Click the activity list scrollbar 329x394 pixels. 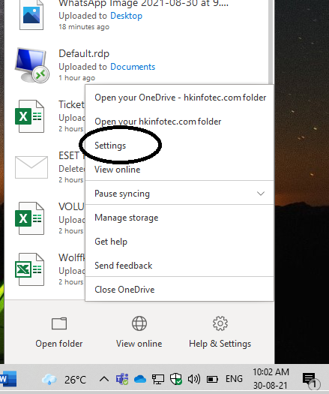pyautogui.click(x=271, y=42)
